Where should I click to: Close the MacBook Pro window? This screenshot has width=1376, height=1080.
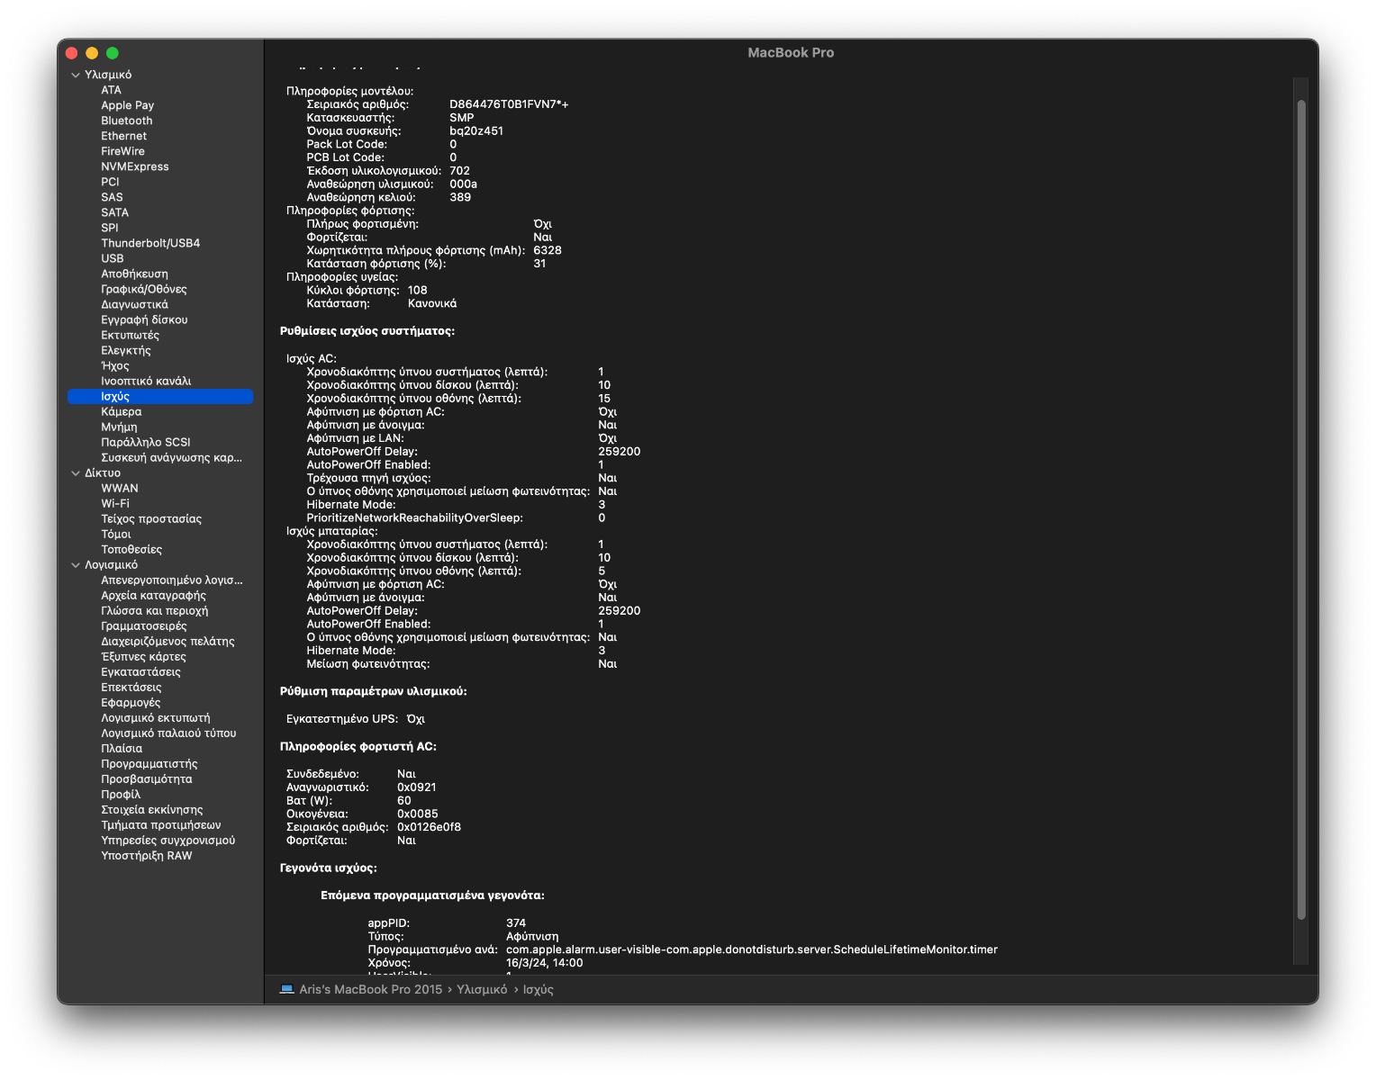coord(72,53)
